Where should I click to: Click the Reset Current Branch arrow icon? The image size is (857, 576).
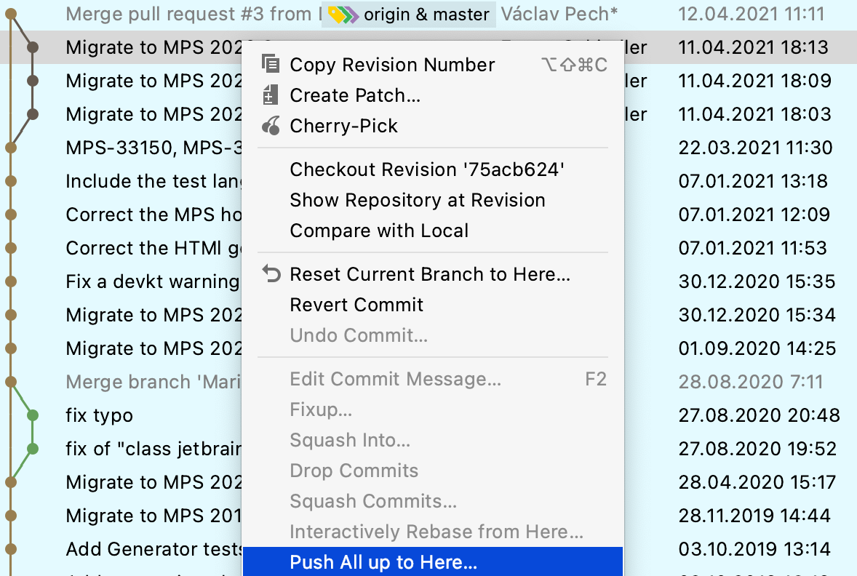[x=271, y=273]
